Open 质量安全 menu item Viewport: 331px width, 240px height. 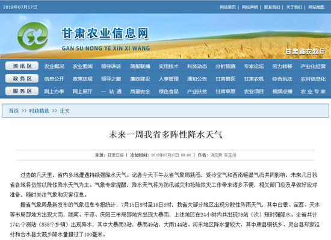coord(140,91)
